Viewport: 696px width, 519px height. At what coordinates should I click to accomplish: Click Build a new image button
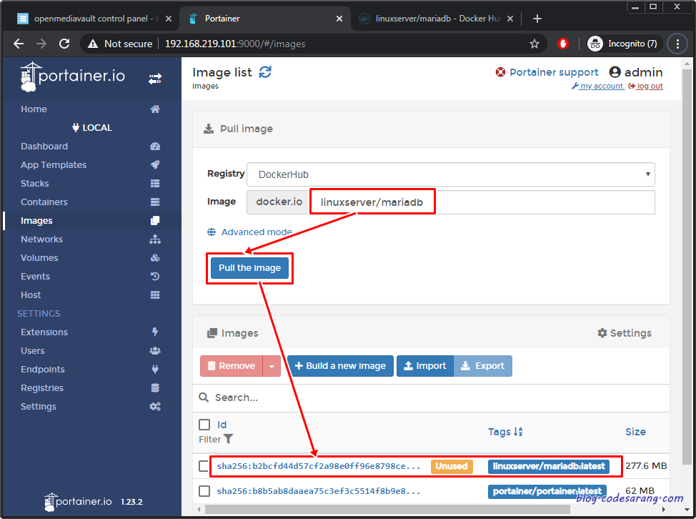340,366
